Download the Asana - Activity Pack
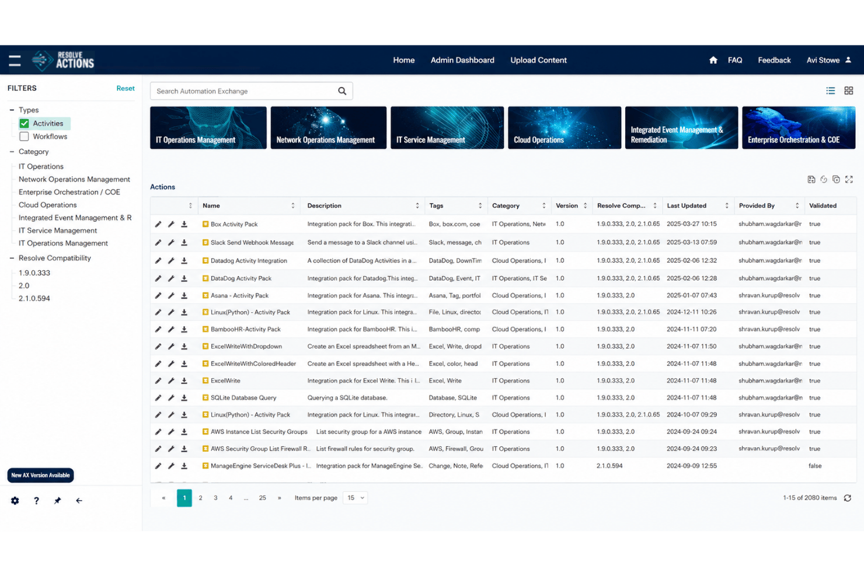This screenshot has width=864, height=576. [x=184, y=296]
